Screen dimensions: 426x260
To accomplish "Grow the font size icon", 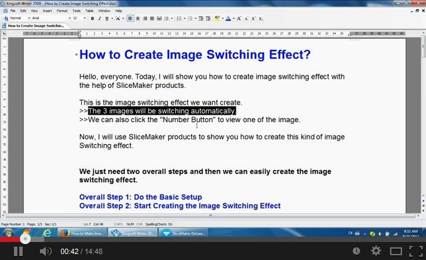I will coord(239,19).
